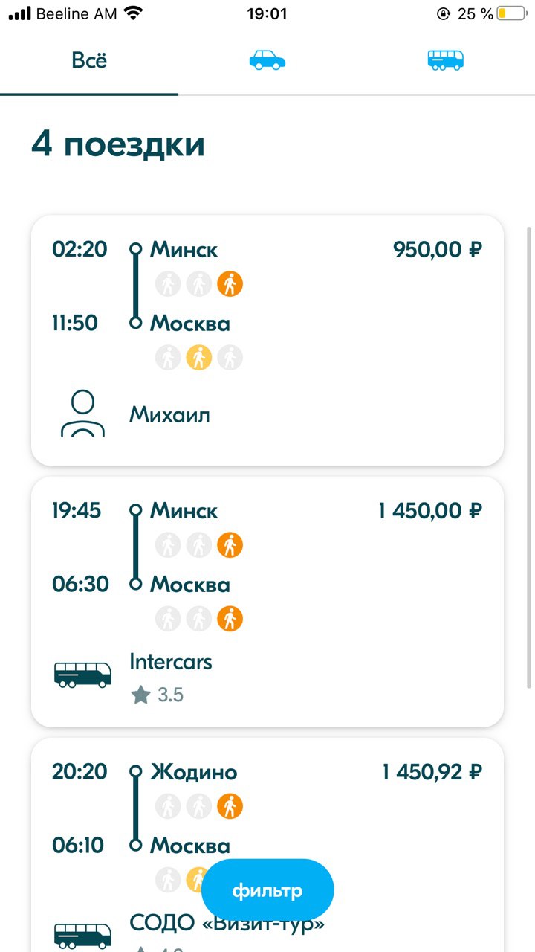
Task: Tap the "4 поездки" heading
Action: 117,144
